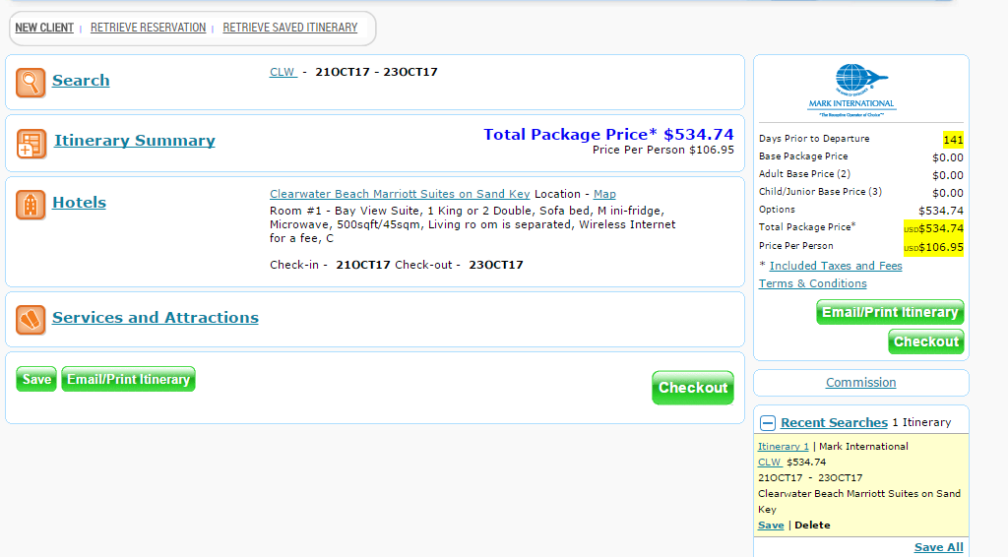The height and width of the screenshot is (557, 1008).
Task: Open Included Taxes and Fees link
Action: (836, 266)
